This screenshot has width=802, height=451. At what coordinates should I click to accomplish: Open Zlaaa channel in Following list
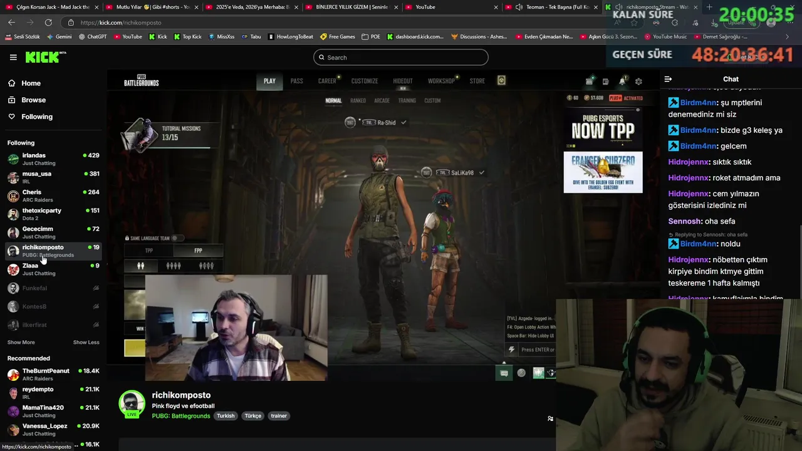pyautogui.click(x=53, y=269)
